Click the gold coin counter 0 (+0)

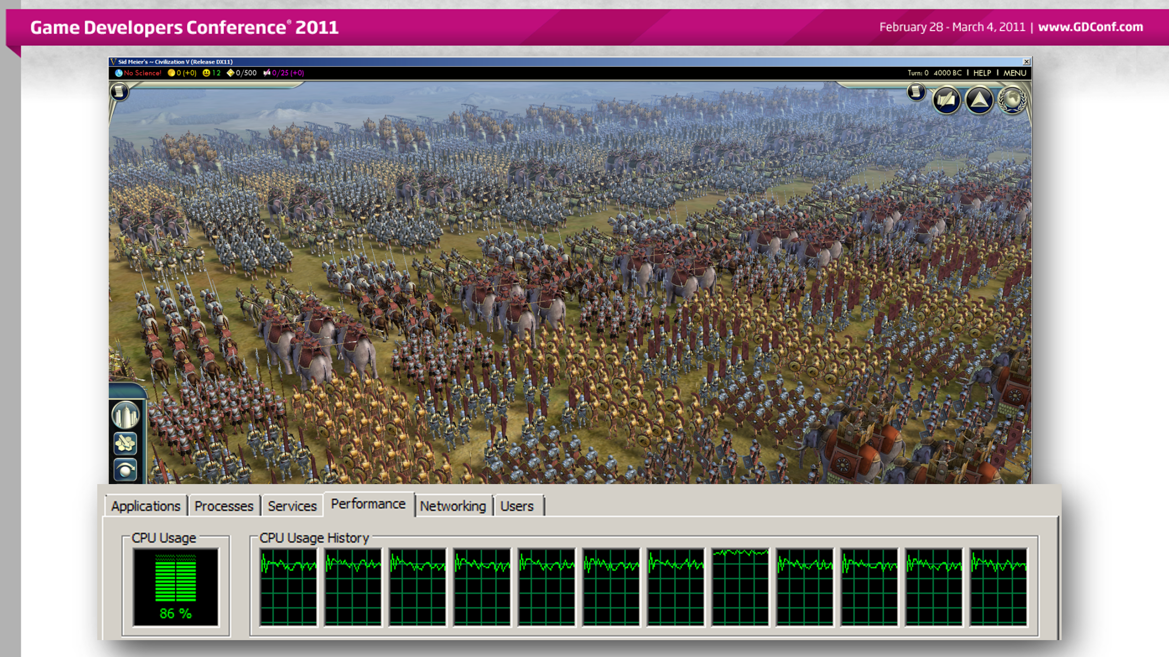[182, 73]
